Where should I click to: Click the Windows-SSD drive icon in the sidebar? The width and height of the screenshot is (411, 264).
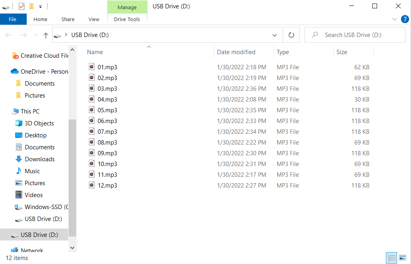pyautogui.click(x=18, y=207)
